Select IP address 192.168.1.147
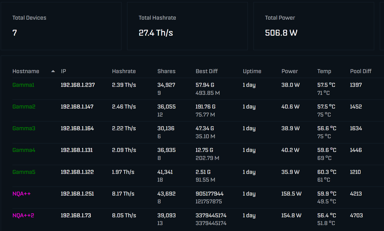The image size is (384, 231). point(77,107)
